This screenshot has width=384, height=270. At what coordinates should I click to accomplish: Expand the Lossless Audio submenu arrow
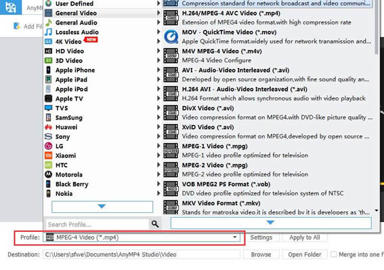point(158,32)
